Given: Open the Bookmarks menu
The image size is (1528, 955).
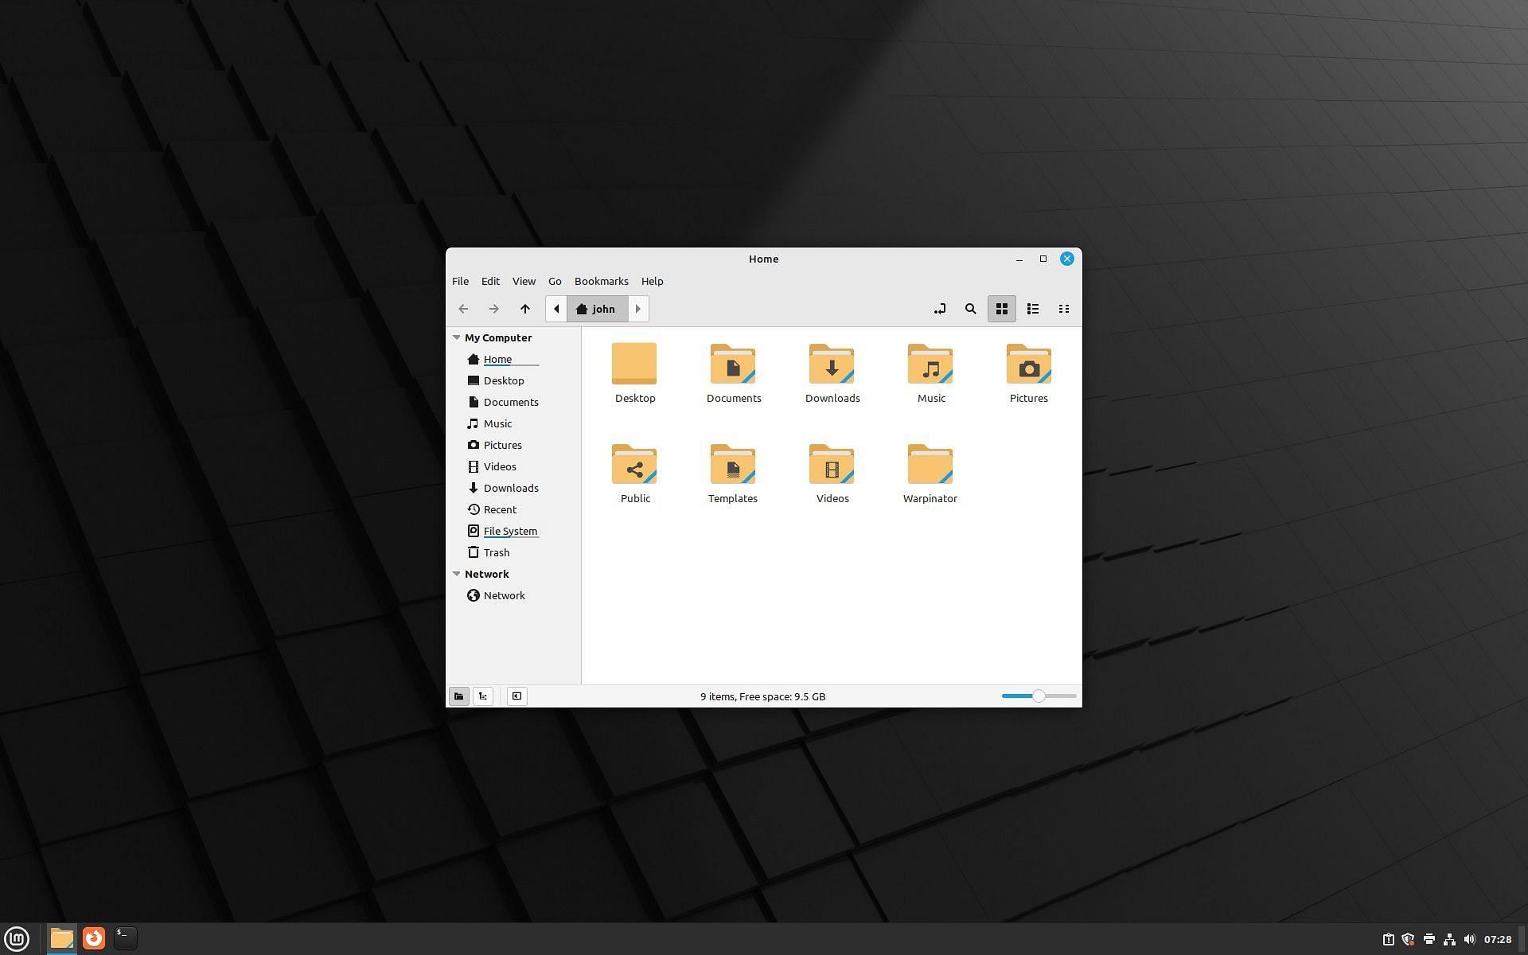Looking at the screenshot, I should (602, 281).
